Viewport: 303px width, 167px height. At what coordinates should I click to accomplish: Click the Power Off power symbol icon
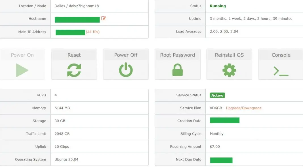tap(126, 70)
